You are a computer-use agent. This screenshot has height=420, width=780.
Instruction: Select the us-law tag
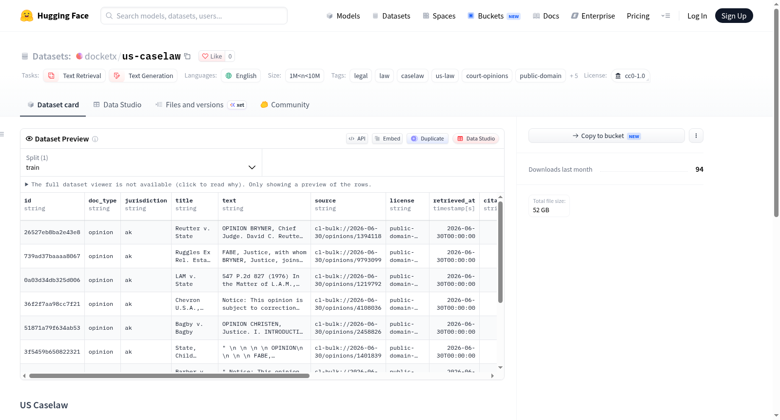coord(445,76)
